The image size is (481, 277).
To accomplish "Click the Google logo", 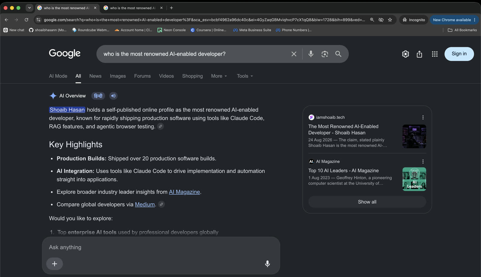I will (65, 53).
